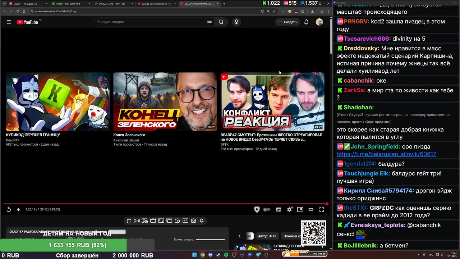Toggle subtitles in the video player
Viewport: 460px width, 259px height.
[279, 209]
